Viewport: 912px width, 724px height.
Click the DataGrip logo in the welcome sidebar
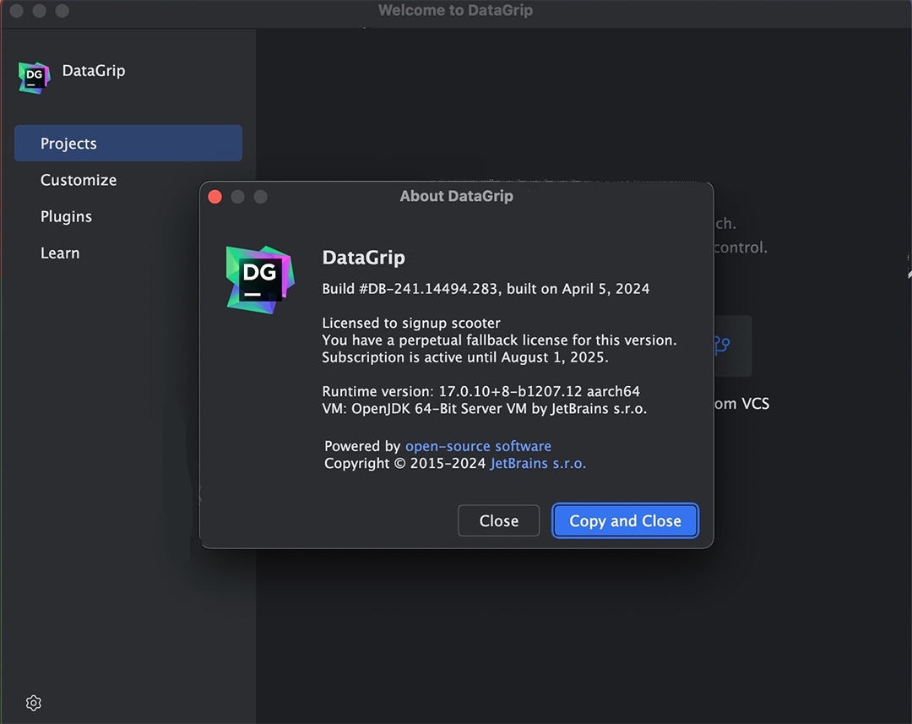[x=35, y=78]
